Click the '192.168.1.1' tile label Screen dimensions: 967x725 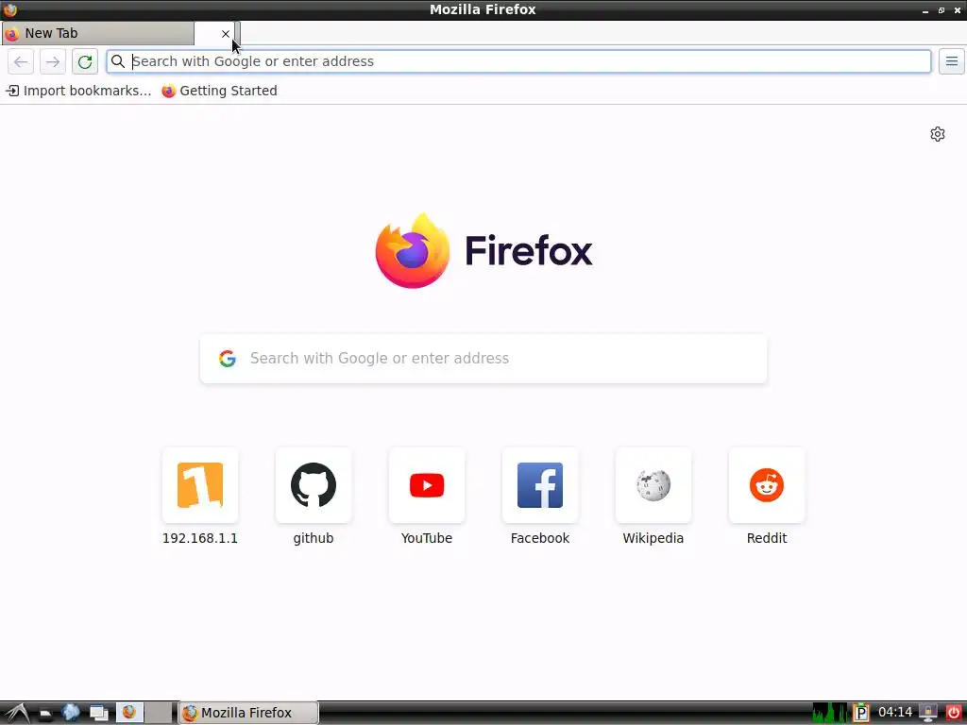point(200,538)
